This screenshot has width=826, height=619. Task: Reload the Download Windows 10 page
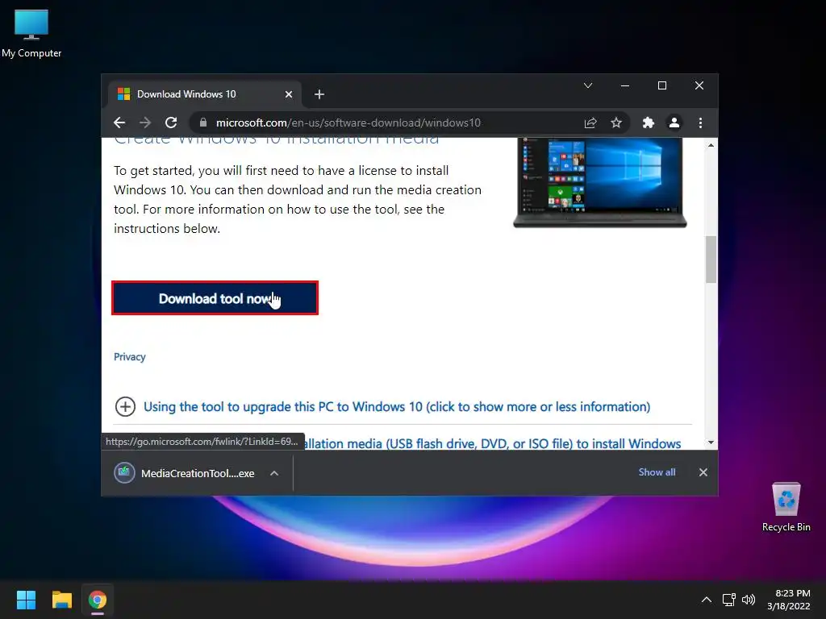pos(171,123)
